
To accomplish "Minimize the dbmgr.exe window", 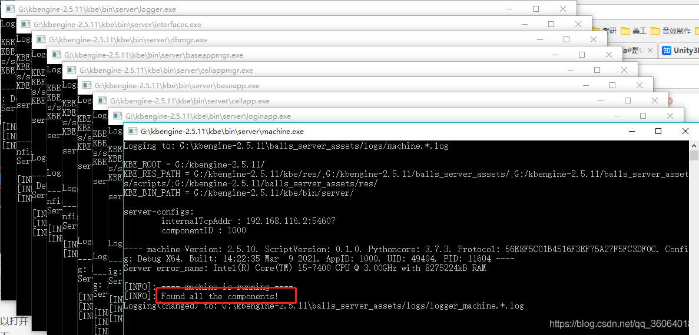I will coord(539,39).
